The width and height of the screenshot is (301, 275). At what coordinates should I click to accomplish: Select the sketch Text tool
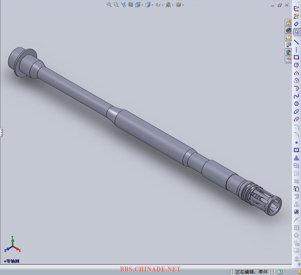296,158
